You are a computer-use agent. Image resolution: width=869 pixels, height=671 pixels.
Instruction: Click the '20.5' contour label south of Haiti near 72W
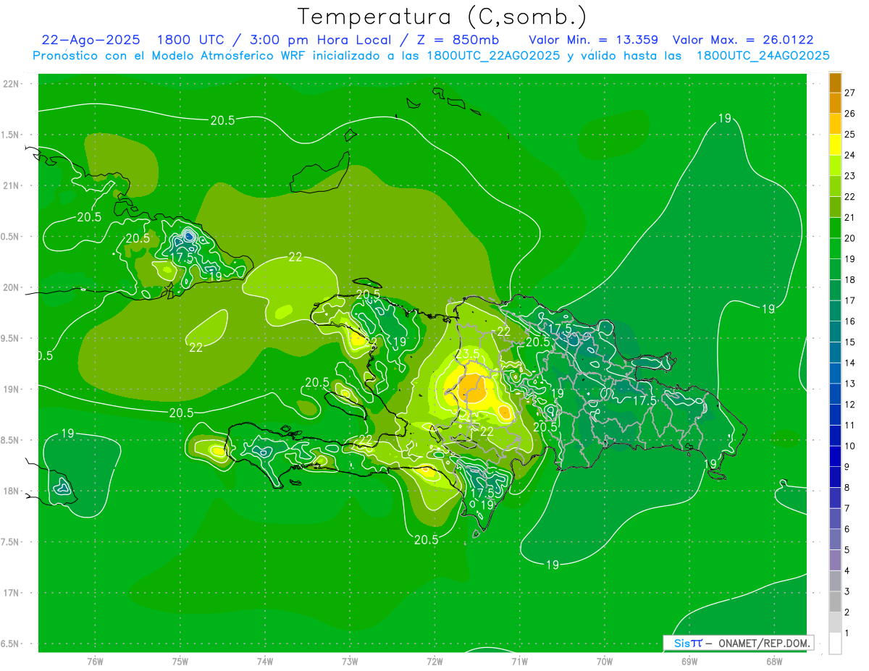coord(426,539)
